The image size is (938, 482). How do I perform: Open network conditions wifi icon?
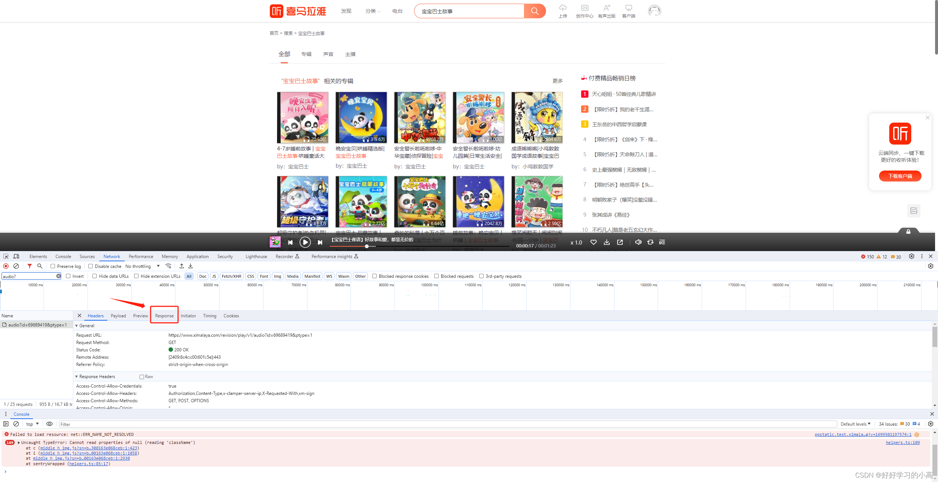169,266
